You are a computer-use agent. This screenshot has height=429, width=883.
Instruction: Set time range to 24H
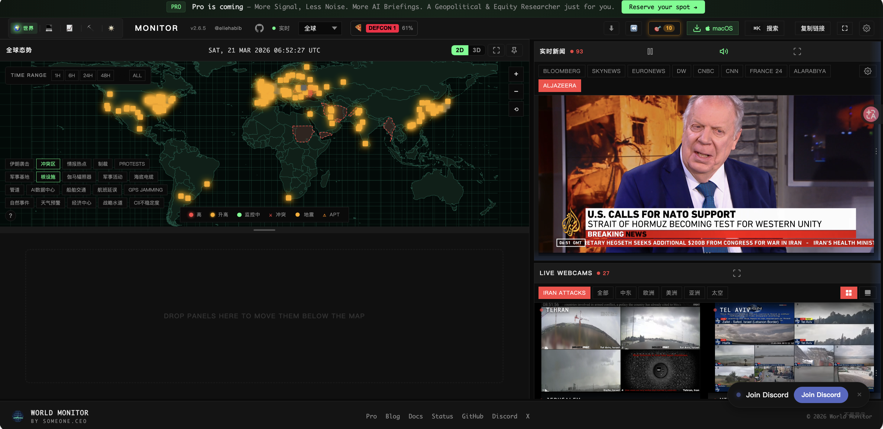pyautogui.click(x=88, y=75)
